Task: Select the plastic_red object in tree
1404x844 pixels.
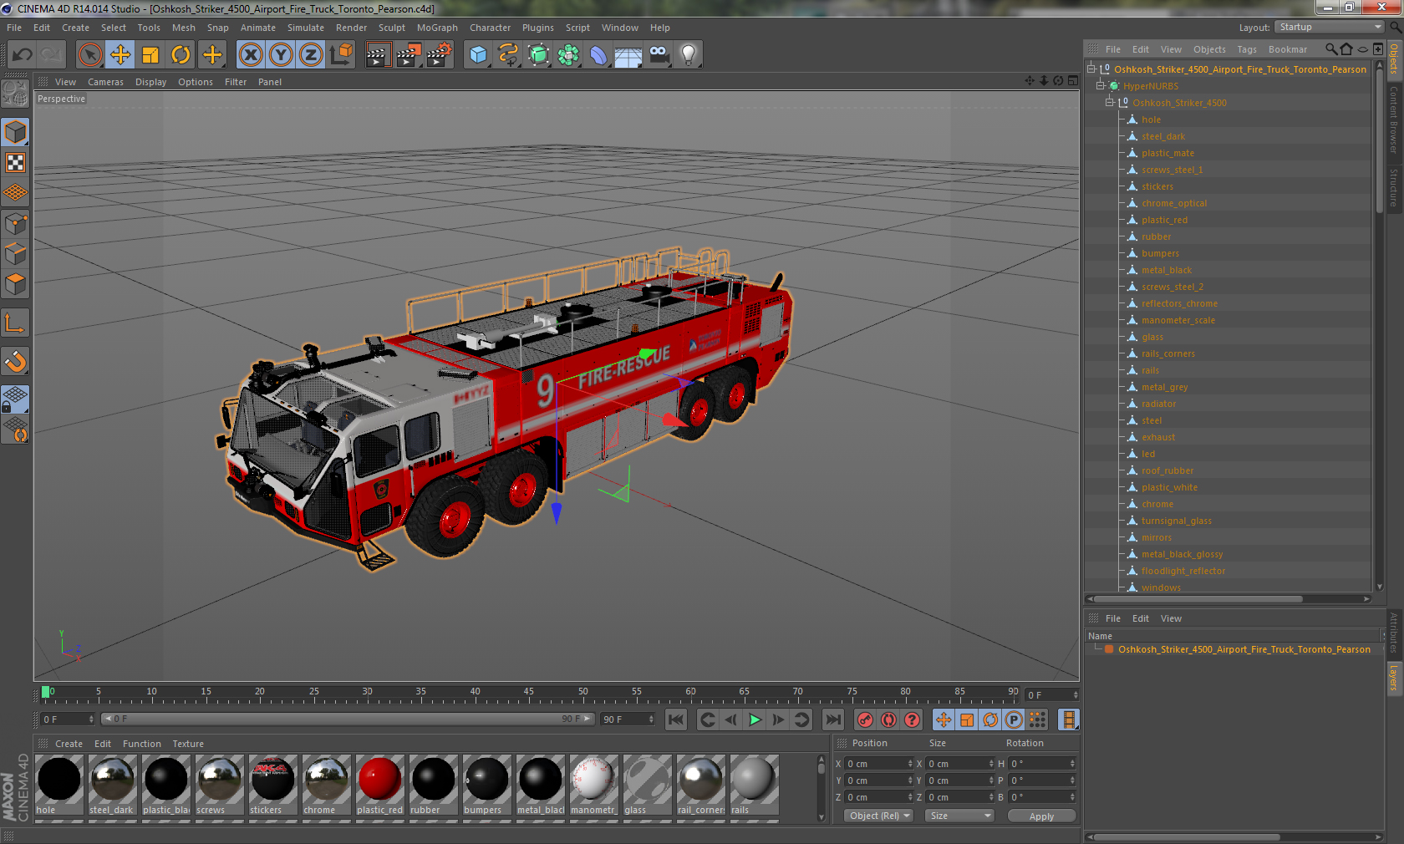Action: pyautogui.click(x=1164, y=220)
